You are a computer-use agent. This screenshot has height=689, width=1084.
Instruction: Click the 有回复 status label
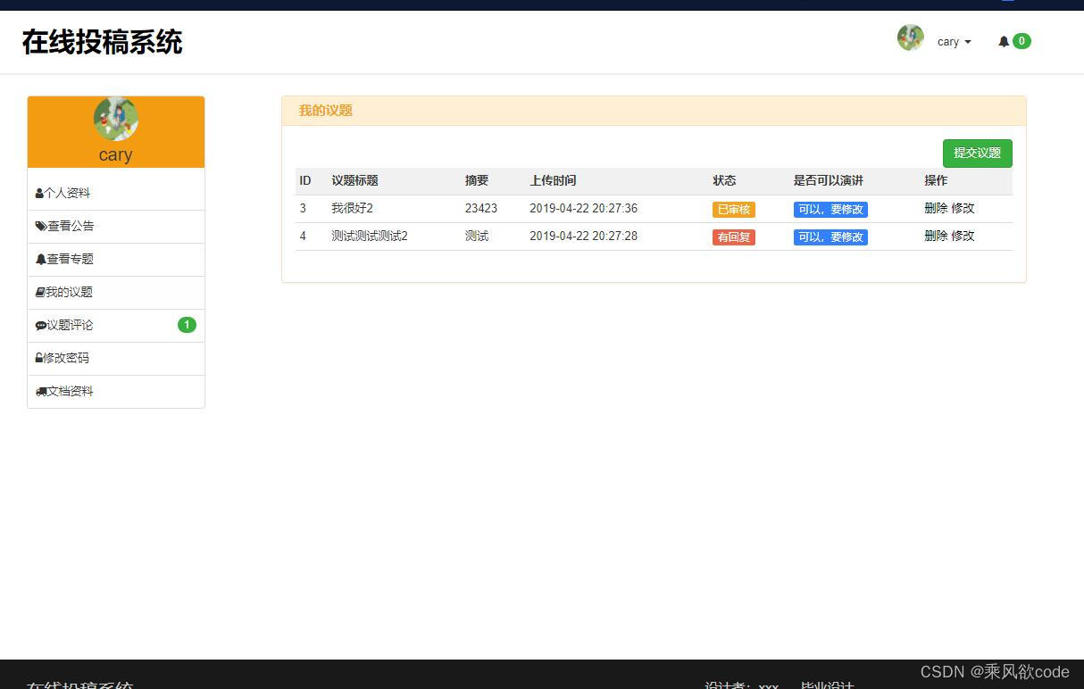coord(734,237)
